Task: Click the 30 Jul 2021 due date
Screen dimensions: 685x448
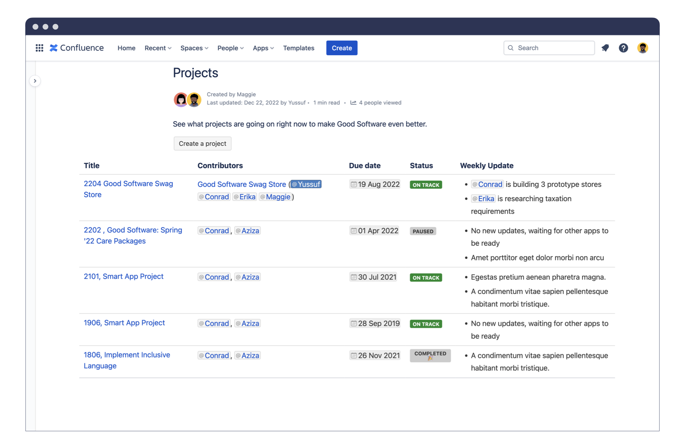Action: coord(374,277)
